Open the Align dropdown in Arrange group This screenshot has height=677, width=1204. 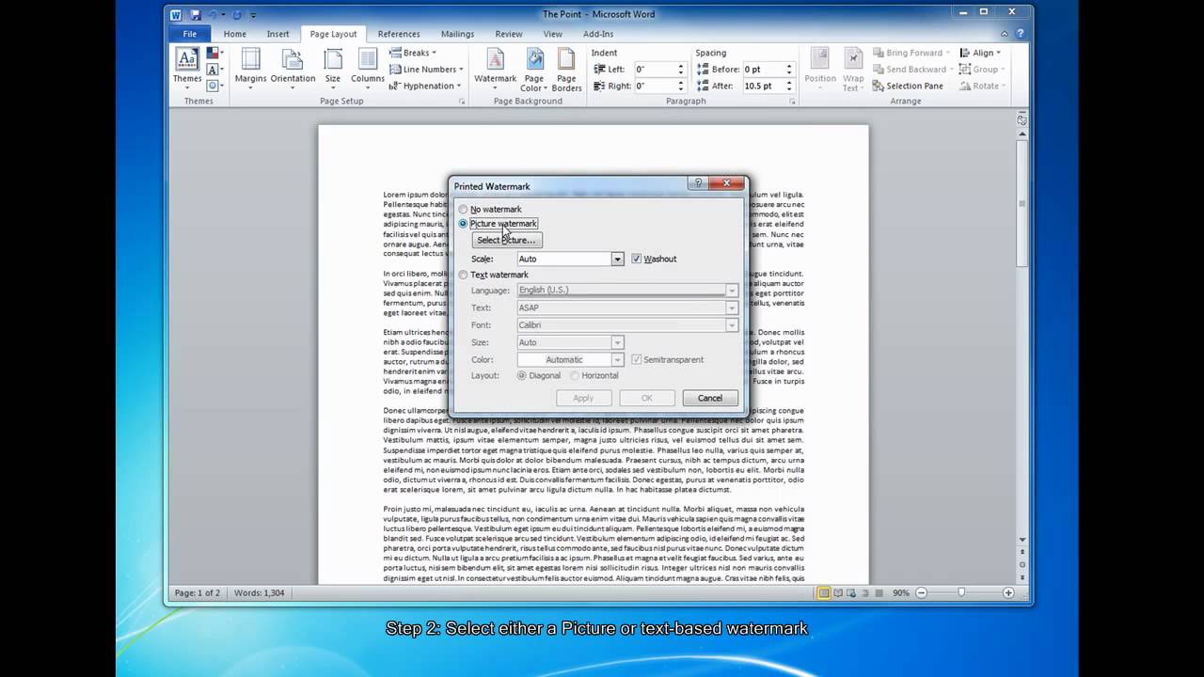981,53
